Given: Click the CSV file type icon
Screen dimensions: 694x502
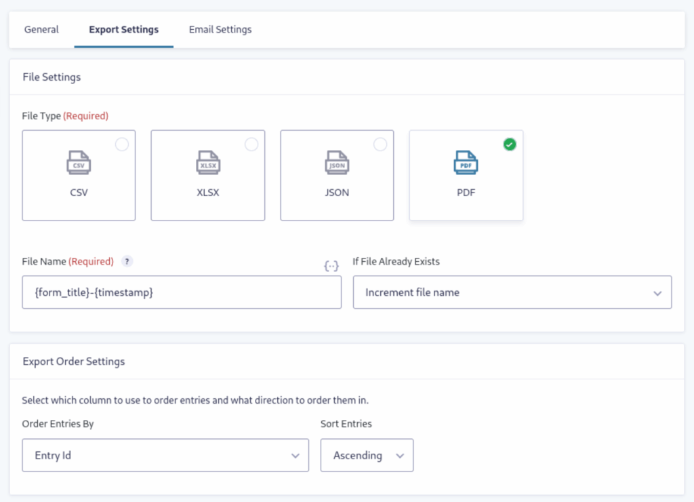Looking at the screenshot, I should click(x=79, y=163).
